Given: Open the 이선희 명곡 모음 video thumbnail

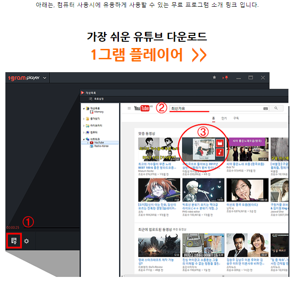Looking at the screenshot, I should coord(248,190).
